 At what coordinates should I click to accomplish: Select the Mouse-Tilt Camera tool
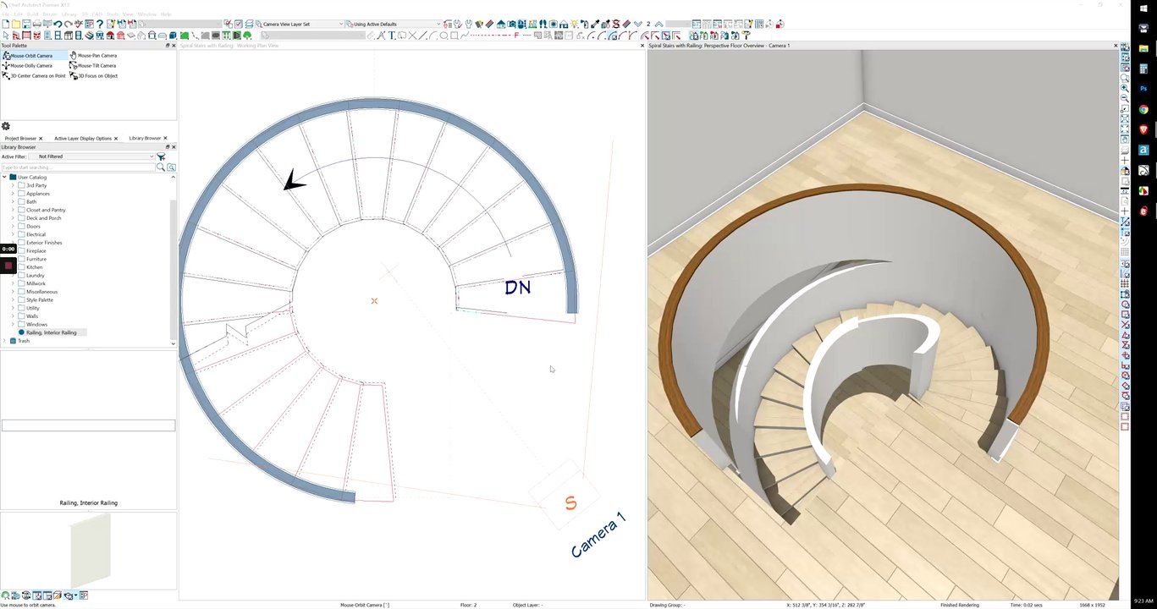point(94,66)
